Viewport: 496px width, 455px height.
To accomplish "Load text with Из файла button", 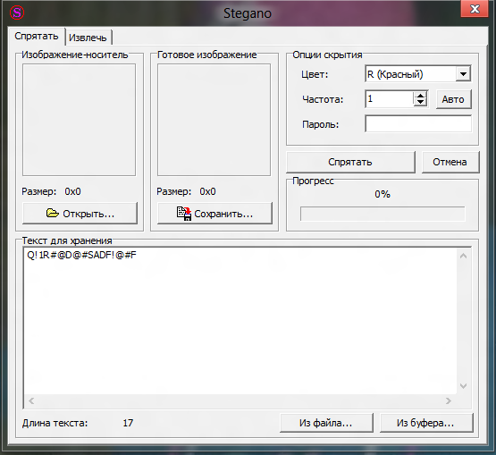I will point(326,423).
